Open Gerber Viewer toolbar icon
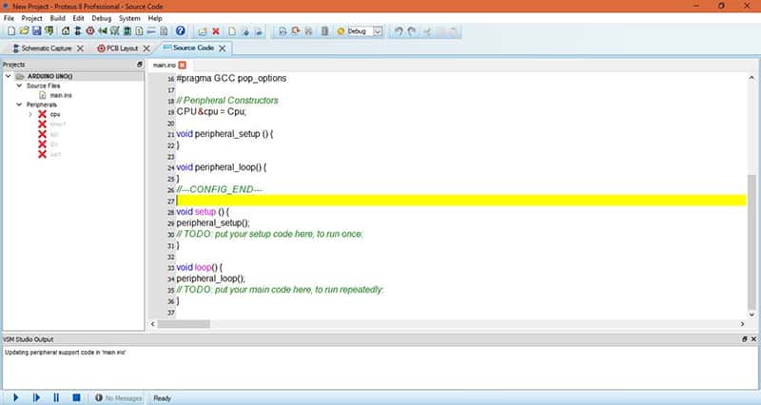Screen dimensions: 761x405 click(114, 31)
